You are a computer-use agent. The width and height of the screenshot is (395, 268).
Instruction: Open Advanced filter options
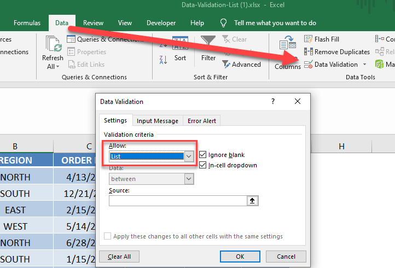(x=242, y=65)
